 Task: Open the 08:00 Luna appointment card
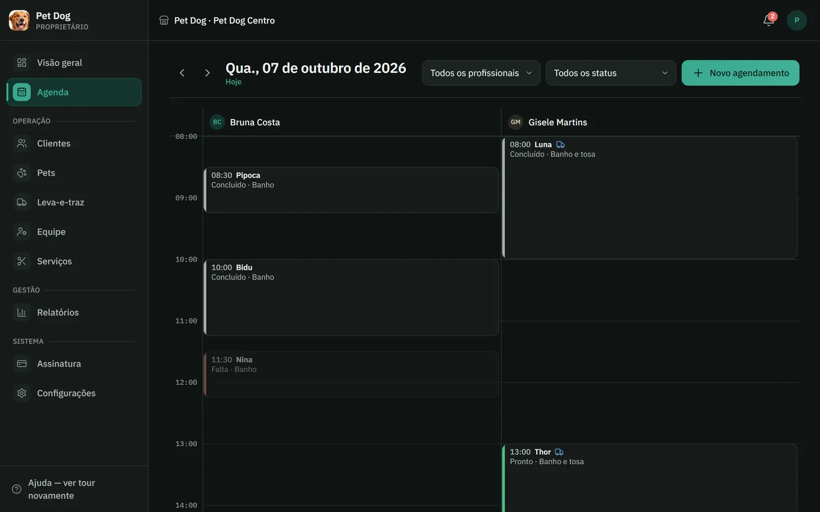pos(649,198)
